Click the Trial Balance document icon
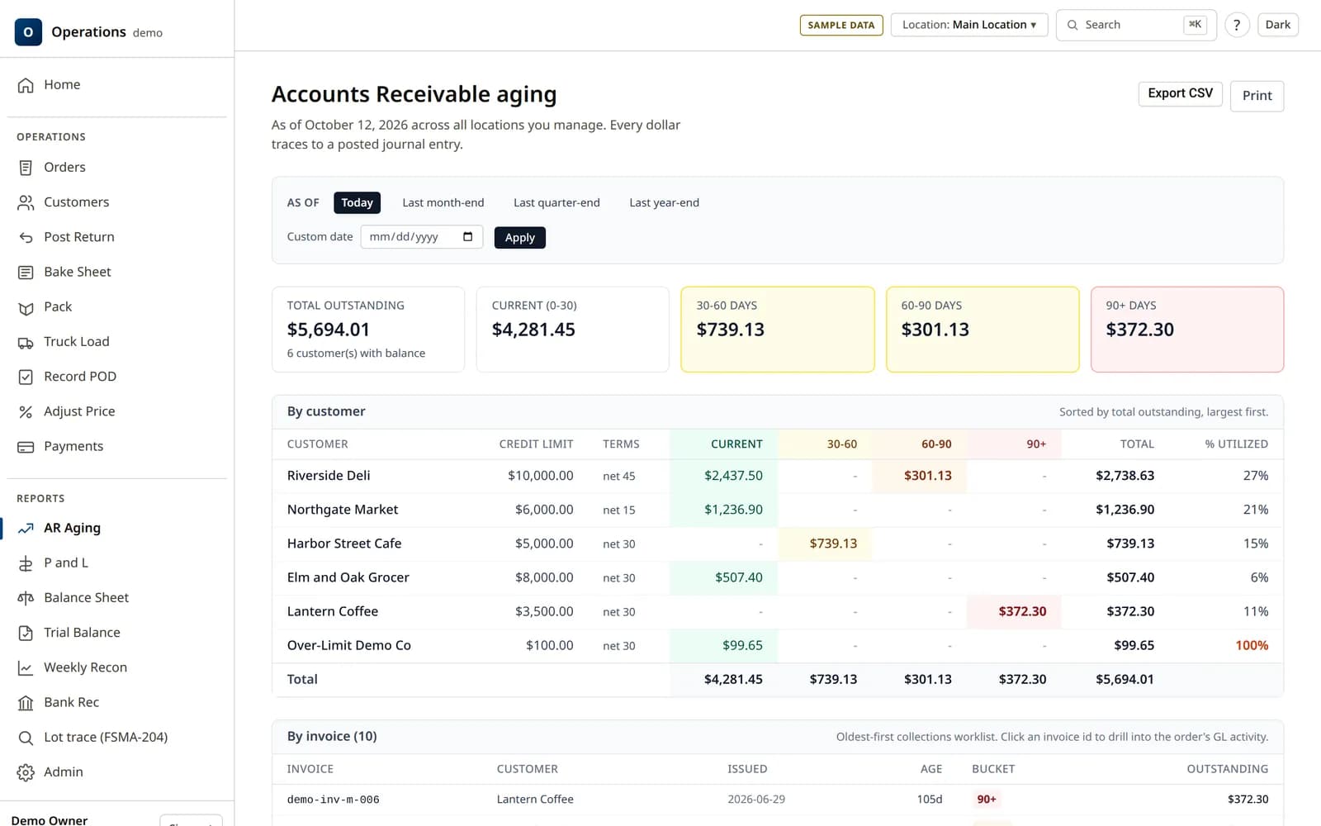Image resolution: width=1321 pixels, height=826 pixels. click(26, 633)
